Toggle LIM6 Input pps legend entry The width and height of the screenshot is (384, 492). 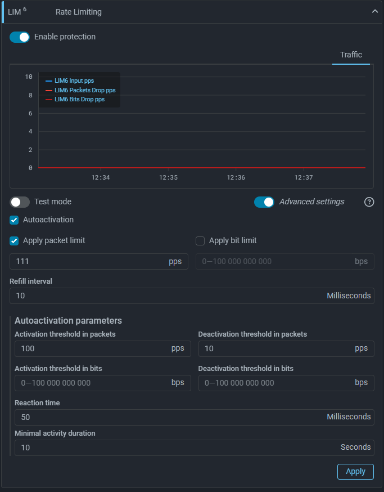tap(74, 81)
